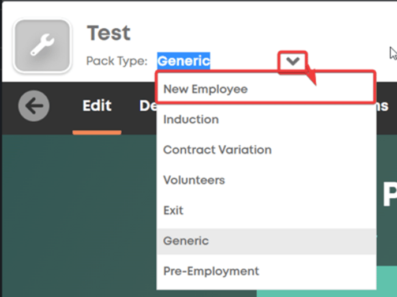Select New Employee from the pack type list
The height and width of the screenshot is (297, 397).
coord(266,89)
